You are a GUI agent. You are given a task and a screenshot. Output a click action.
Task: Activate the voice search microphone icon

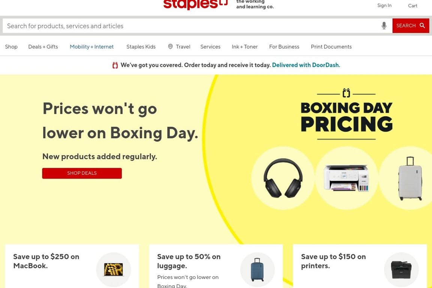click(384, 25)
